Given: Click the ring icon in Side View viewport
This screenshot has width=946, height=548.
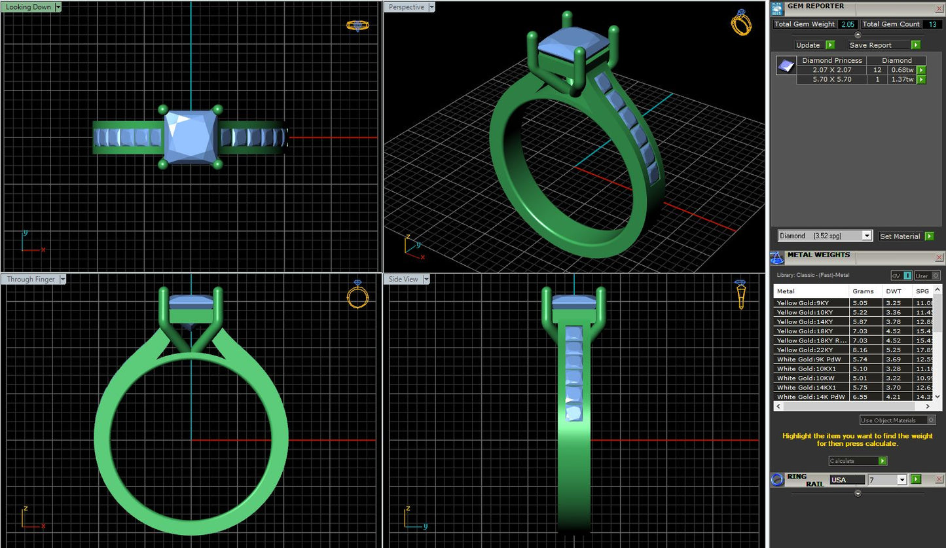Looking at the screenshot, I should pyautogui.click(x=740, y=295).
